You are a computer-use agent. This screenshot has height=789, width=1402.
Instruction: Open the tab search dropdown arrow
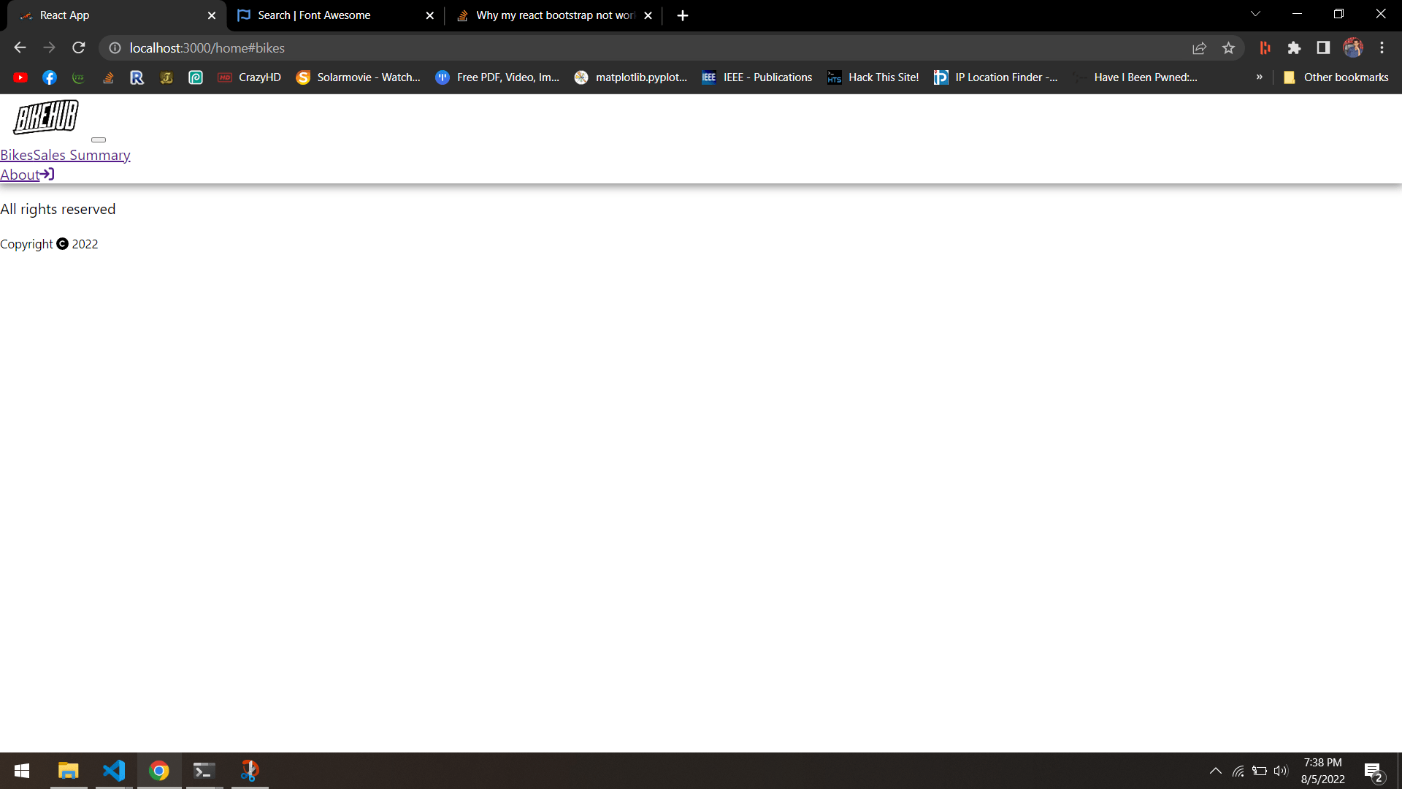(1255, 13)
